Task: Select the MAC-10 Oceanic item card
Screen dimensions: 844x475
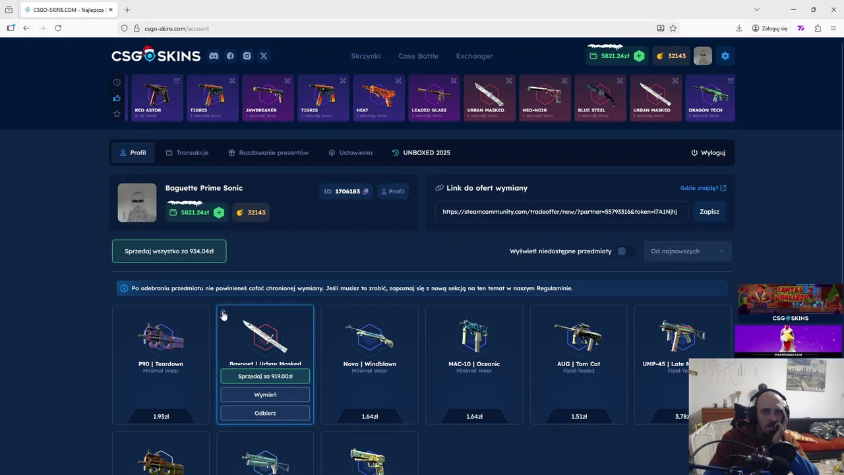Action: (x=474, y=364)
